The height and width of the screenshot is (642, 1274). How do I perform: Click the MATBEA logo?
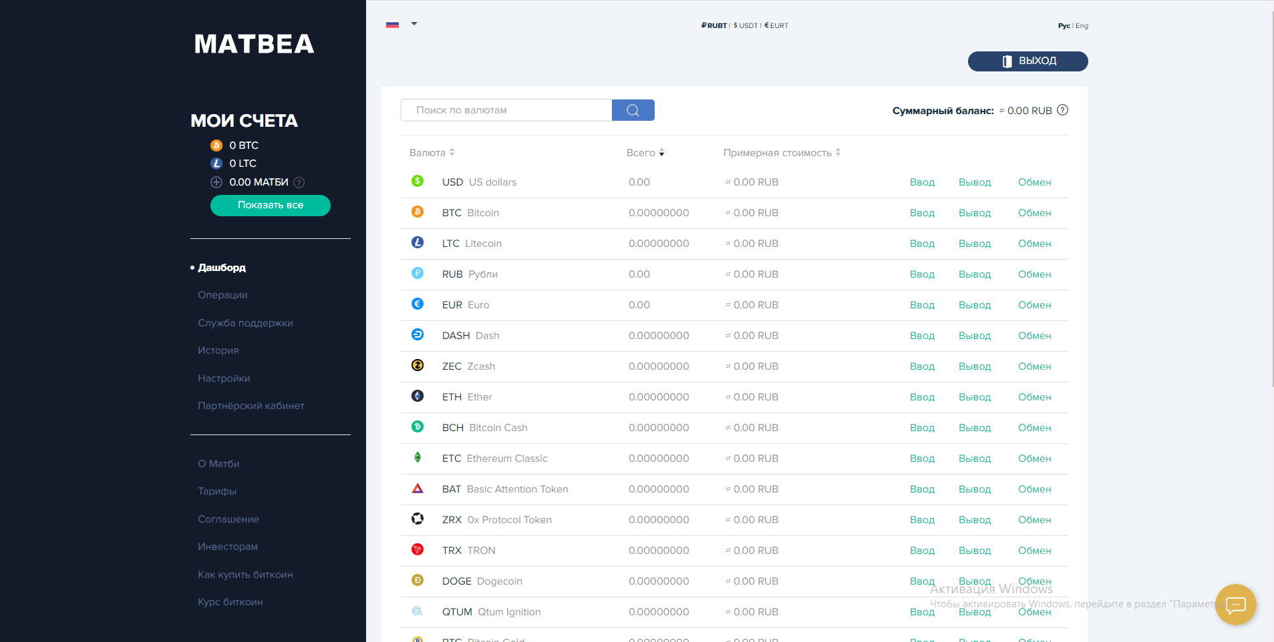tap(254, 44)
